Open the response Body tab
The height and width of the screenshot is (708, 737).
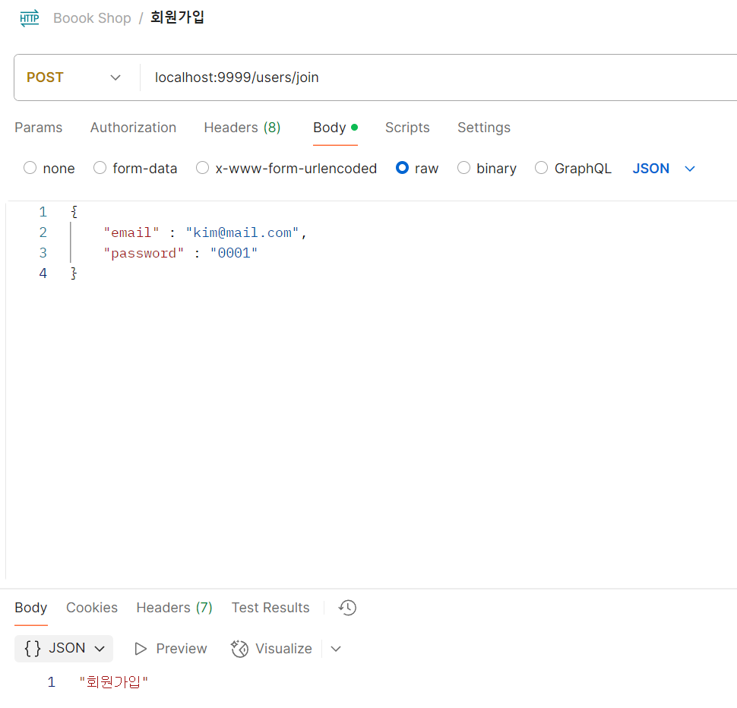pyautogui.click(x=31, y=608)
